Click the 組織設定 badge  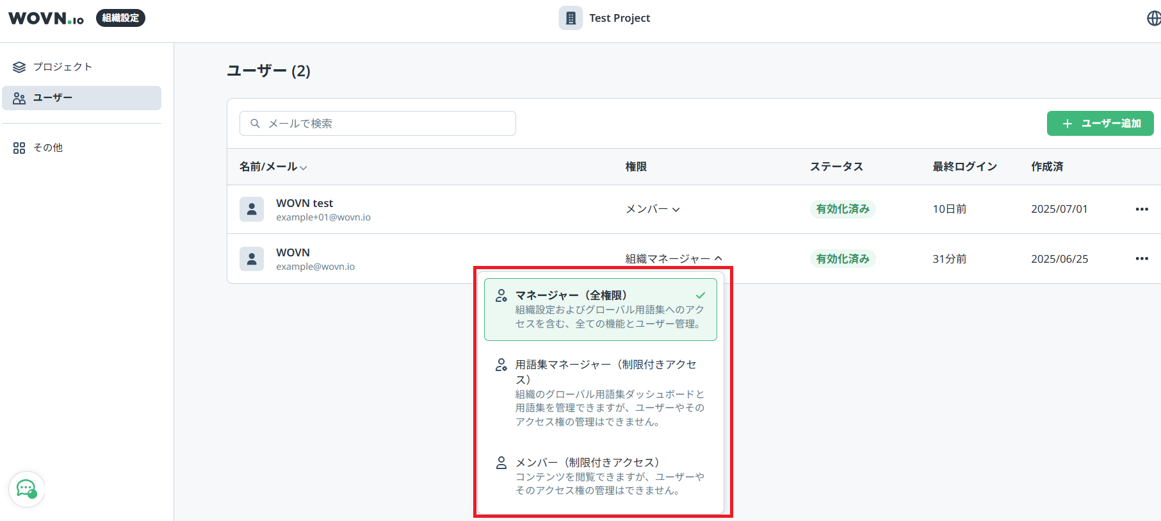(120, 18)
